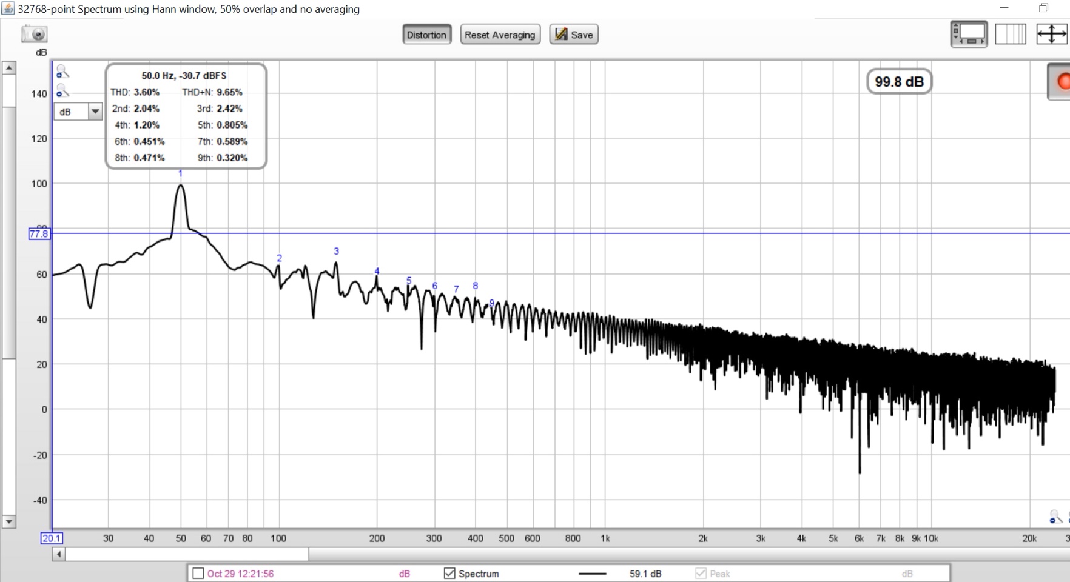The height and width of the screenshot is (582, 1070).
Task: Click the 99.8 dB level readout
Action: coord(899,81)
